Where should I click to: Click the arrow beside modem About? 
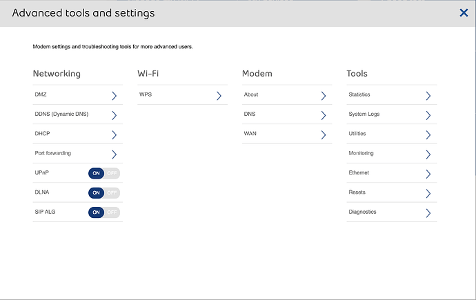coord(323,96)
